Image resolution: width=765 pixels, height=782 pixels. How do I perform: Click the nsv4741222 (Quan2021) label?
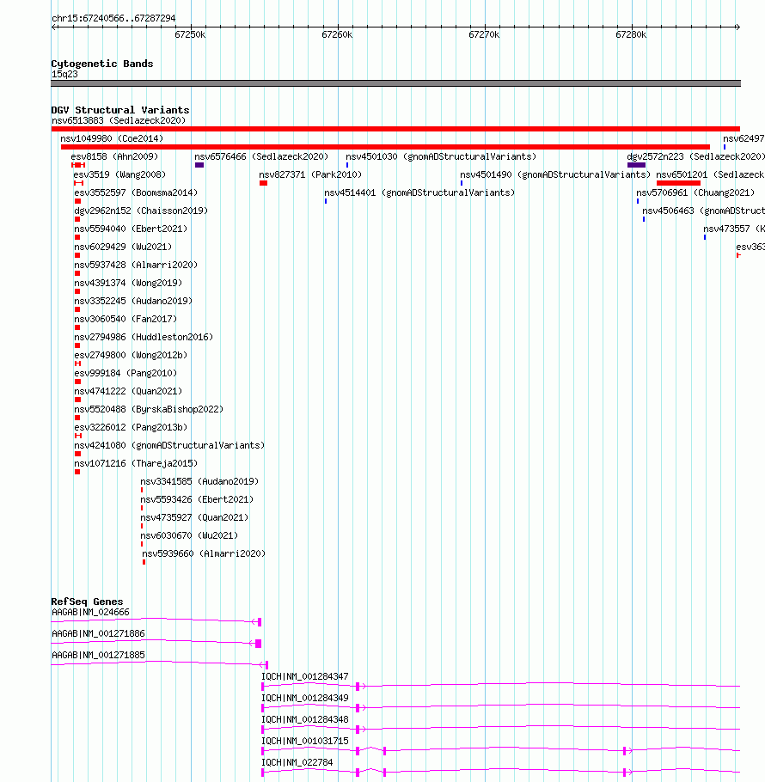pyautogui.click(x=128, y=391)
